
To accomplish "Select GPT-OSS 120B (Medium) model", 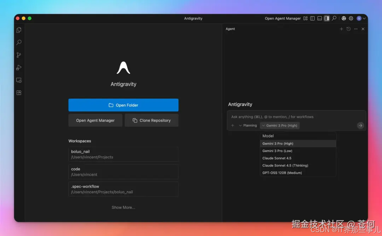I will click(x=298, y=173).
